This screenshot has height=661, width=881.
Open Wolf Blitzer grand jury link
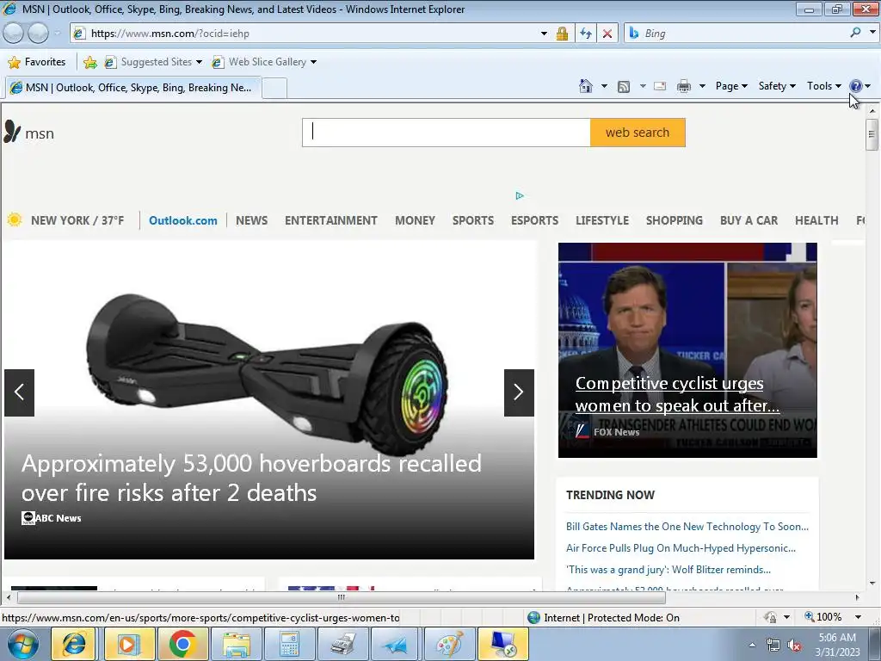(x=668, y=570)
